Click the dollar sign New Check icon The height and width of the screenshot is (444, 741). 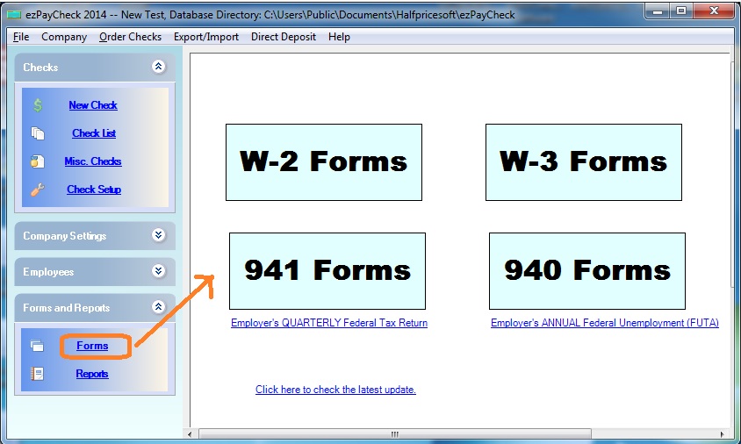(38, 105)
